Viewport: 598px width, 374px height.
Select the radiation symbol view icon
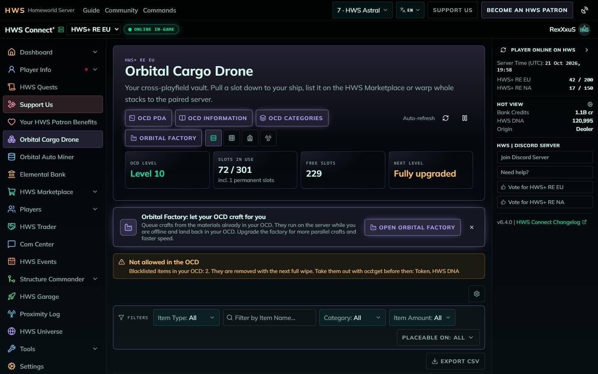[268, 138]
